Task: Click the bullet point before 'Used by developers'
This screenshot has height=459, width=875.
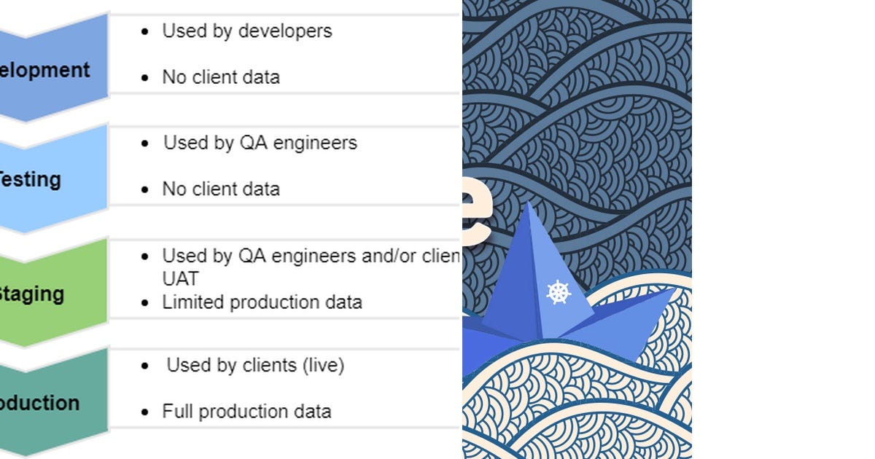Action: (x=146, y=31)
